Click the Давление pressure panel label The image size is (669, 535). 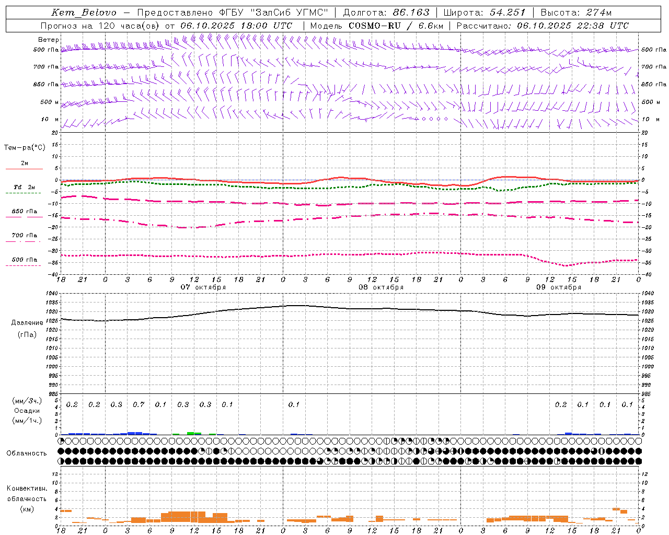[x=27, y=322]
